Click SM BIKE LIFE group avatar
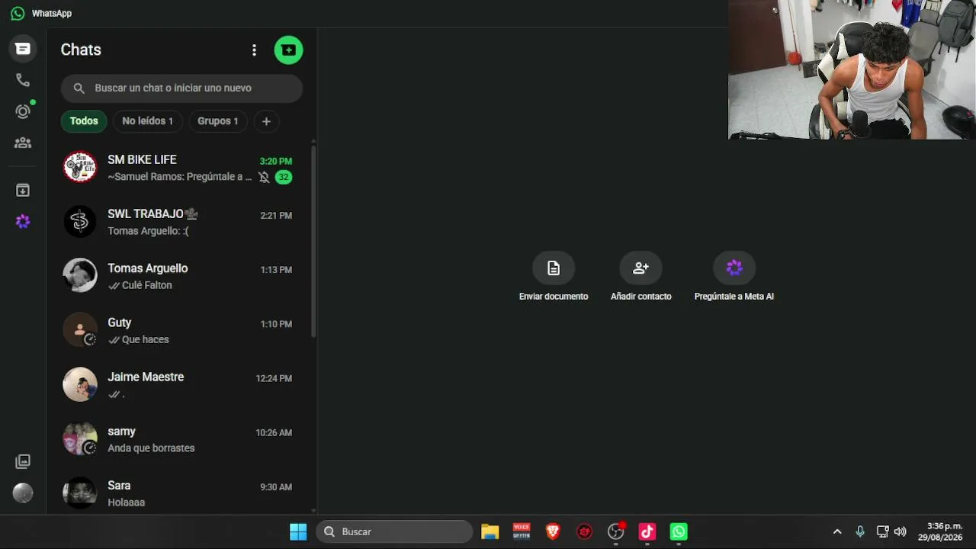The width and height of the screenshot is (976, 549). (80, 167)
